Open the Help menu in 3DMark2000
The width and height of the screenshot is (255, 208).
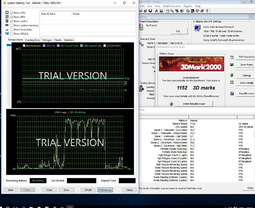click(x=198, y=6)
